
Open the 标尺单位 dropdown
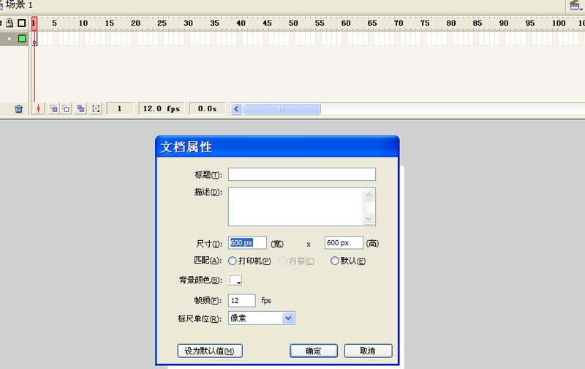pos(262,318)
